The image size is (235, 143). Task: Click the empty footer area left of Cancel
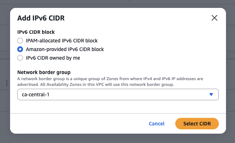(78, 124)
